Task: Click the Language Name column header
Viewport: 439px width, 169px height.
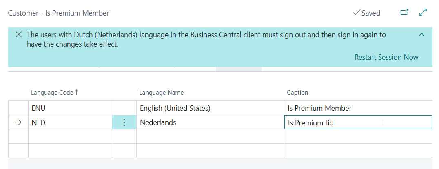Action: [161, 93]
